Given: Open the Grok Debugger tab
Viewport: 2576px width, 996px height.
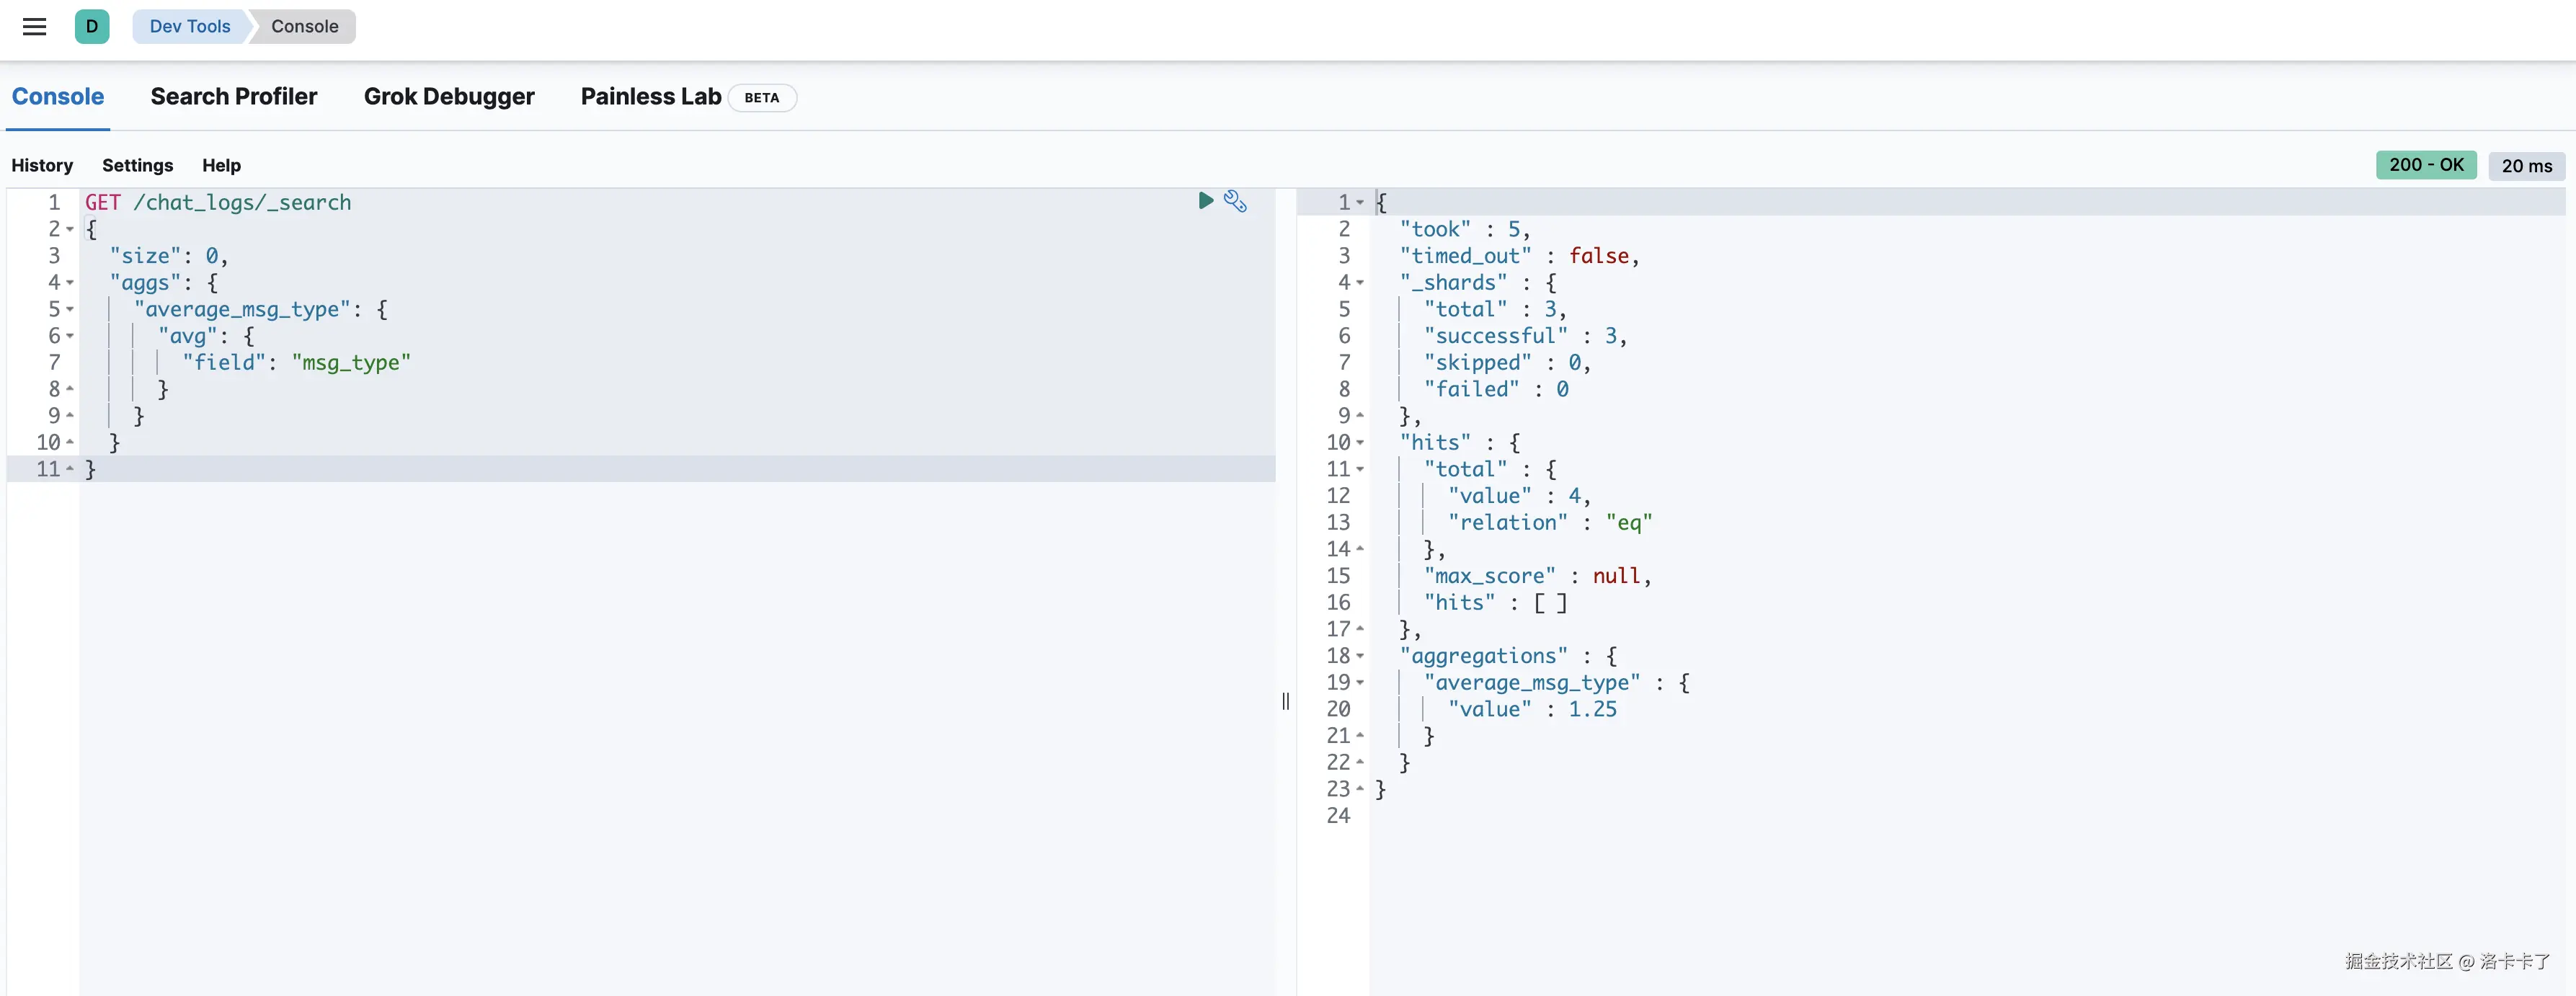Looking at the screenshot, I should 448,97.
